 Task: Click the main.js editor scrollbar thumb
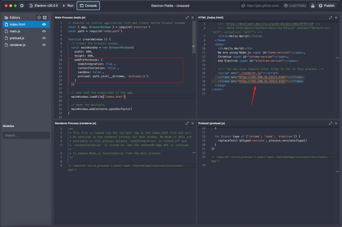[x=194, y=37]
